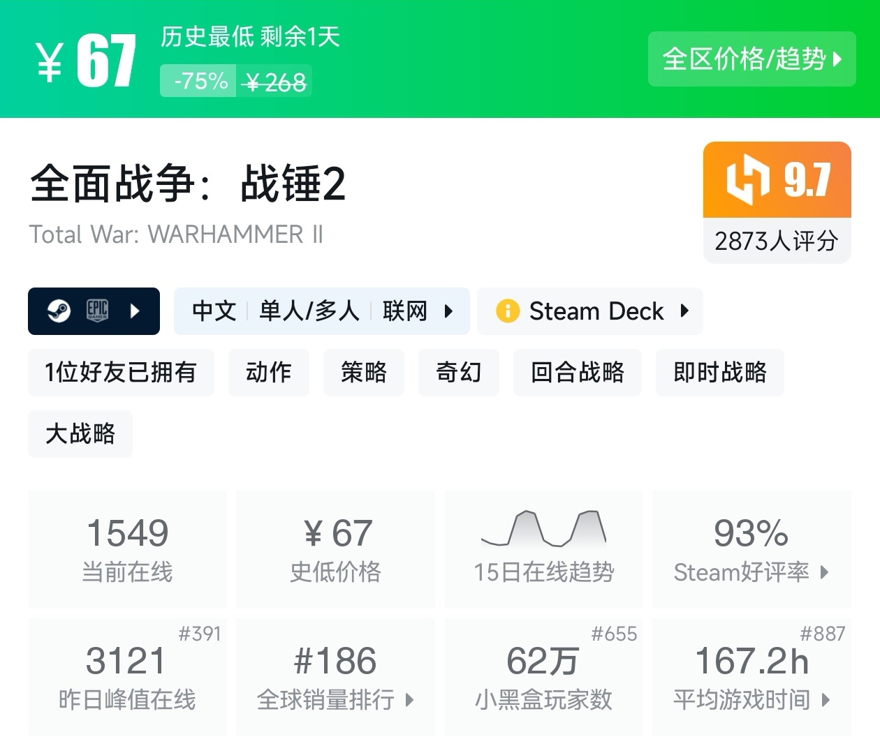Screen dimensions: 880x753
Task: Expand Steam Deck compatibility details arrow
Action: tap(684, 311)
